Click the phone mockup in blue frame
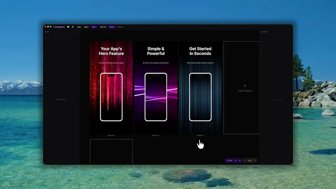This screenshot has height=189, width=336. 200,97
